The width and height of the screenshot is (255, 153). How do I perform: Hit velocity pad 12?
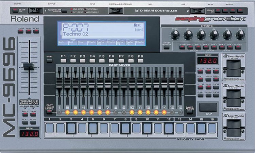(169, 128)
